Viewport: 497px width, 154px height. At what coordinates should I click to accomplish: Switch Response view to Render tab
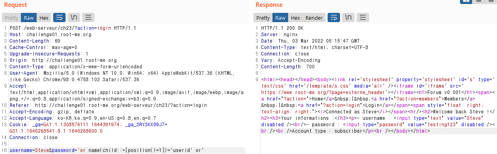pyautogui.click(x=314, y=18)
